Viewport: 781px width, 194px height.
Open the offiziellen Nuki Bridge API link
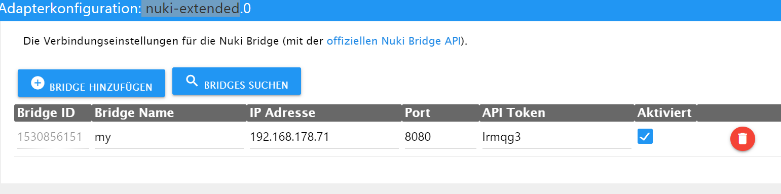tap(393, 41)
